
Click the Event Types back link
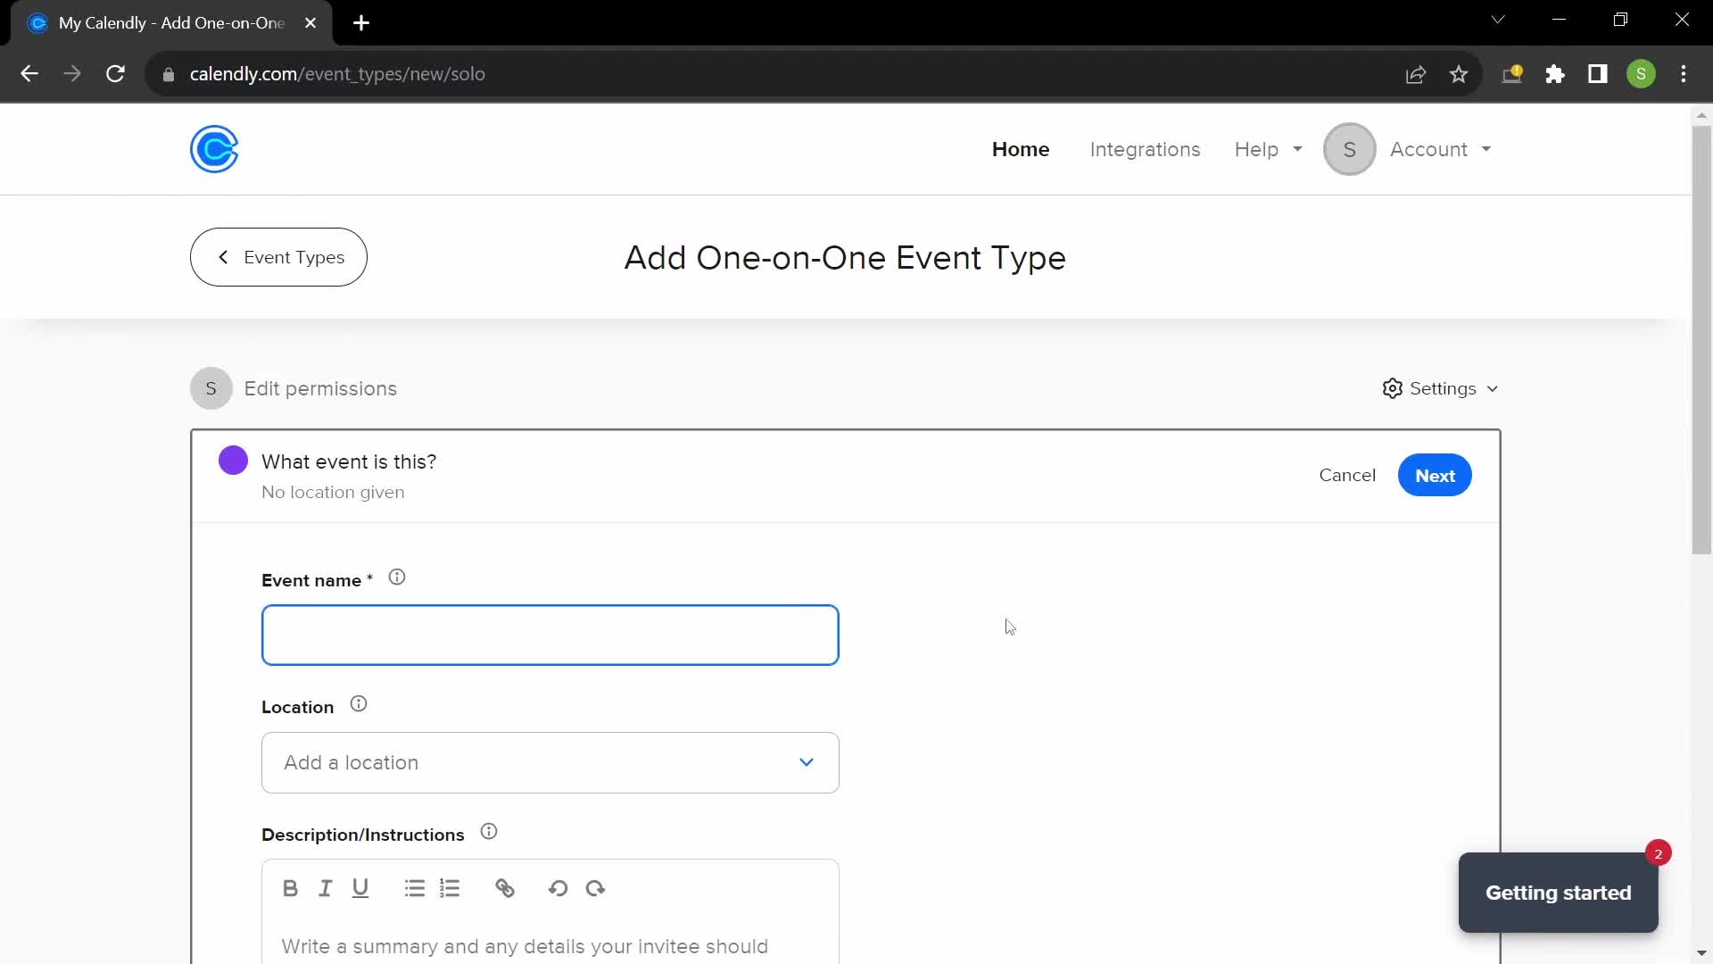(281, 256)
